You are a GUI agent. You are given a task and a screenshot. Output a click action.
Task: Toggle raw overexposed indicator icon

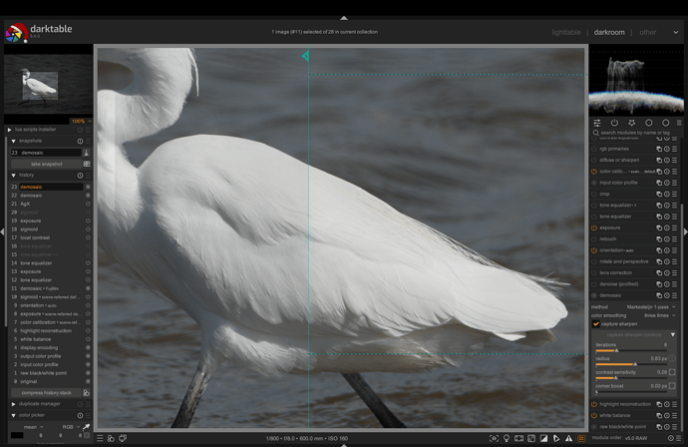click(x=531, y=438)
